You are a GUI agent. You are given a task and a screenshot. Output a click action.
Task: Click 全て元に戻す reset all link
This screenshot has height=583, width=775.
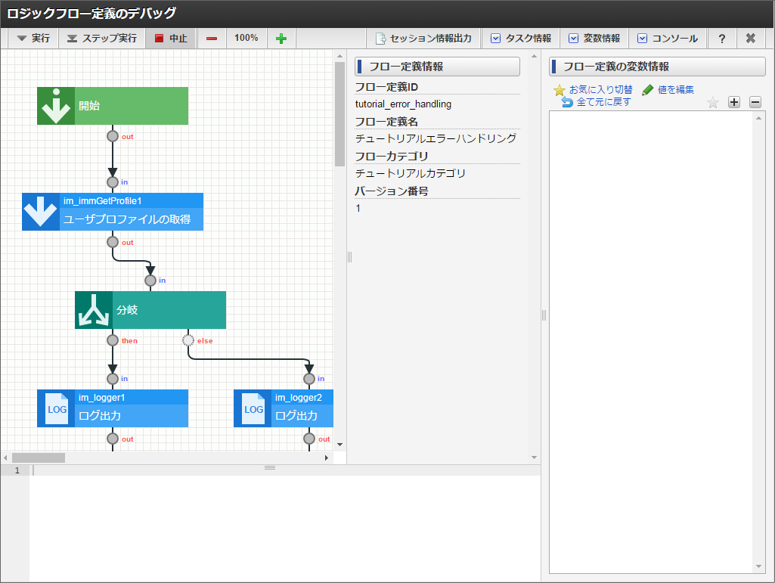pyautogui.click(x=597, y=102)
